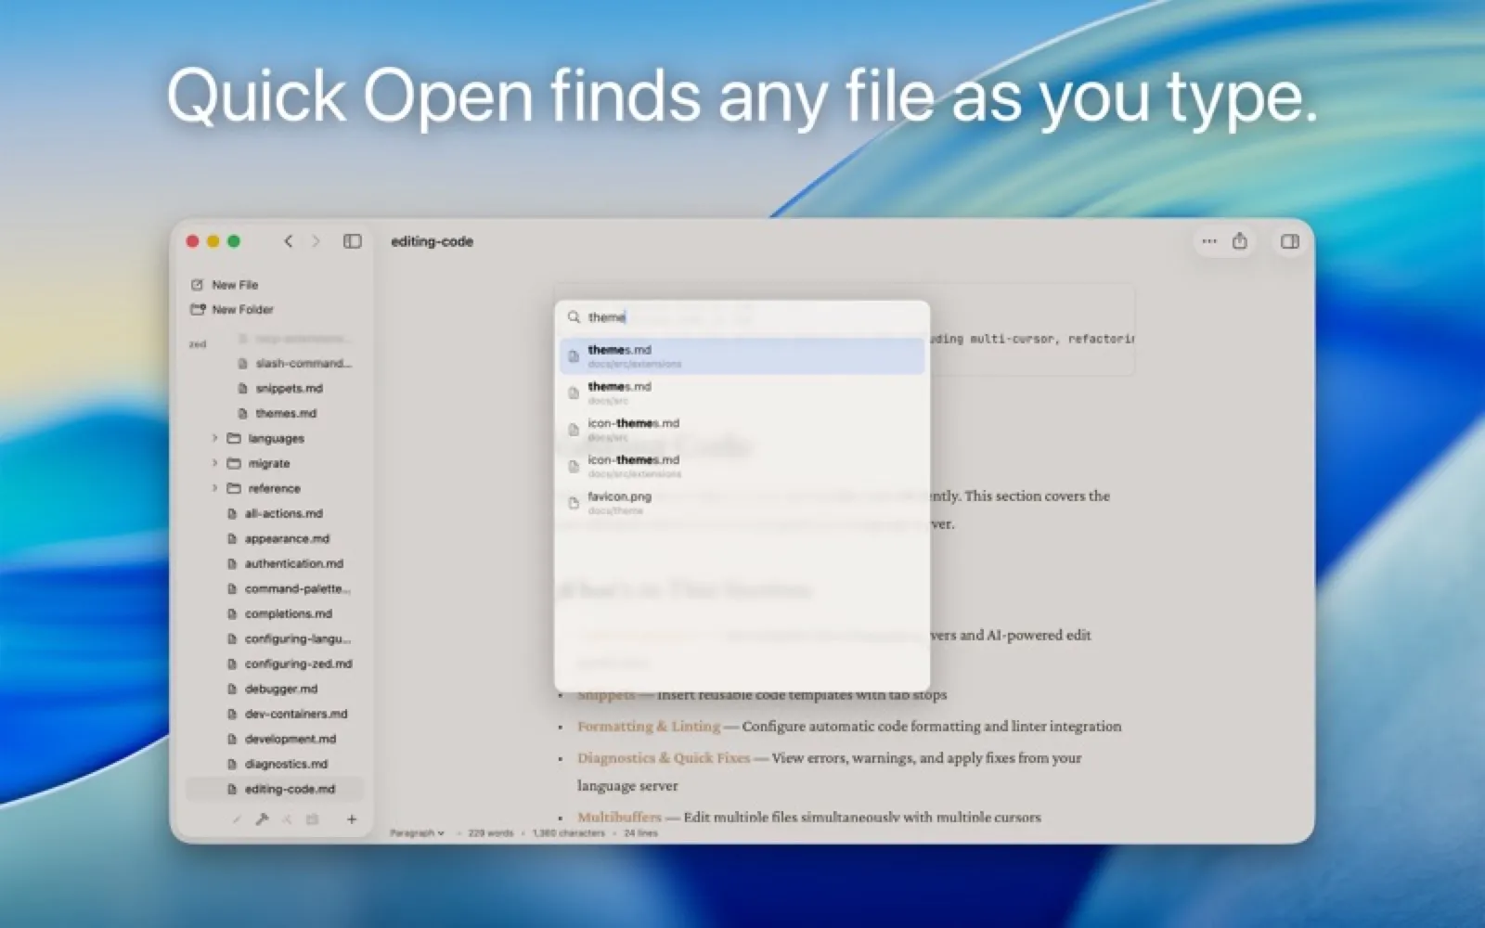Viewport: 1485px width, 928px height.
Task: Click the plus icon at sidebar bottom
Action: click(352, 819)
